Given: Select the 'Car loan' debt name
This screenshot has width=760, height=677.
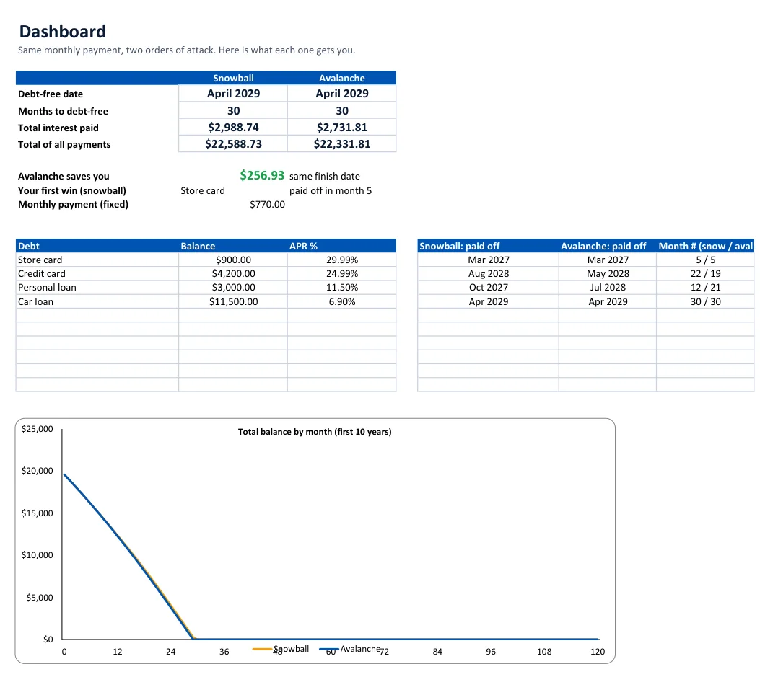Looking at the screenshot, I should pos(35,301).
